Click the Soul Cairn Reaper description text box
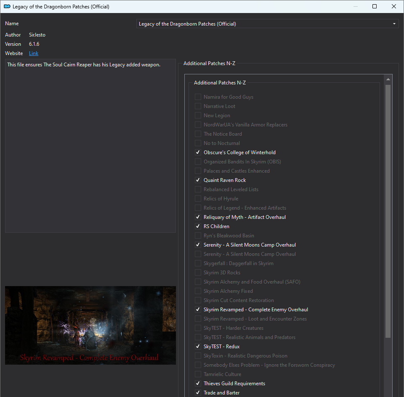Image resolution: width=404 pixels, height=397 pixels. (90, 146)
